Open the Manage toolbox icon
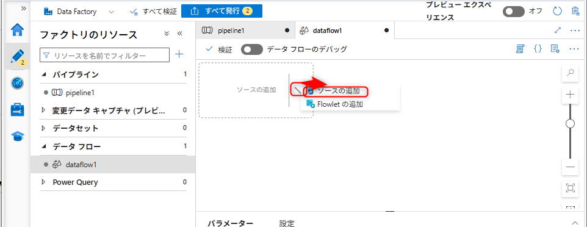 [18, 110]
